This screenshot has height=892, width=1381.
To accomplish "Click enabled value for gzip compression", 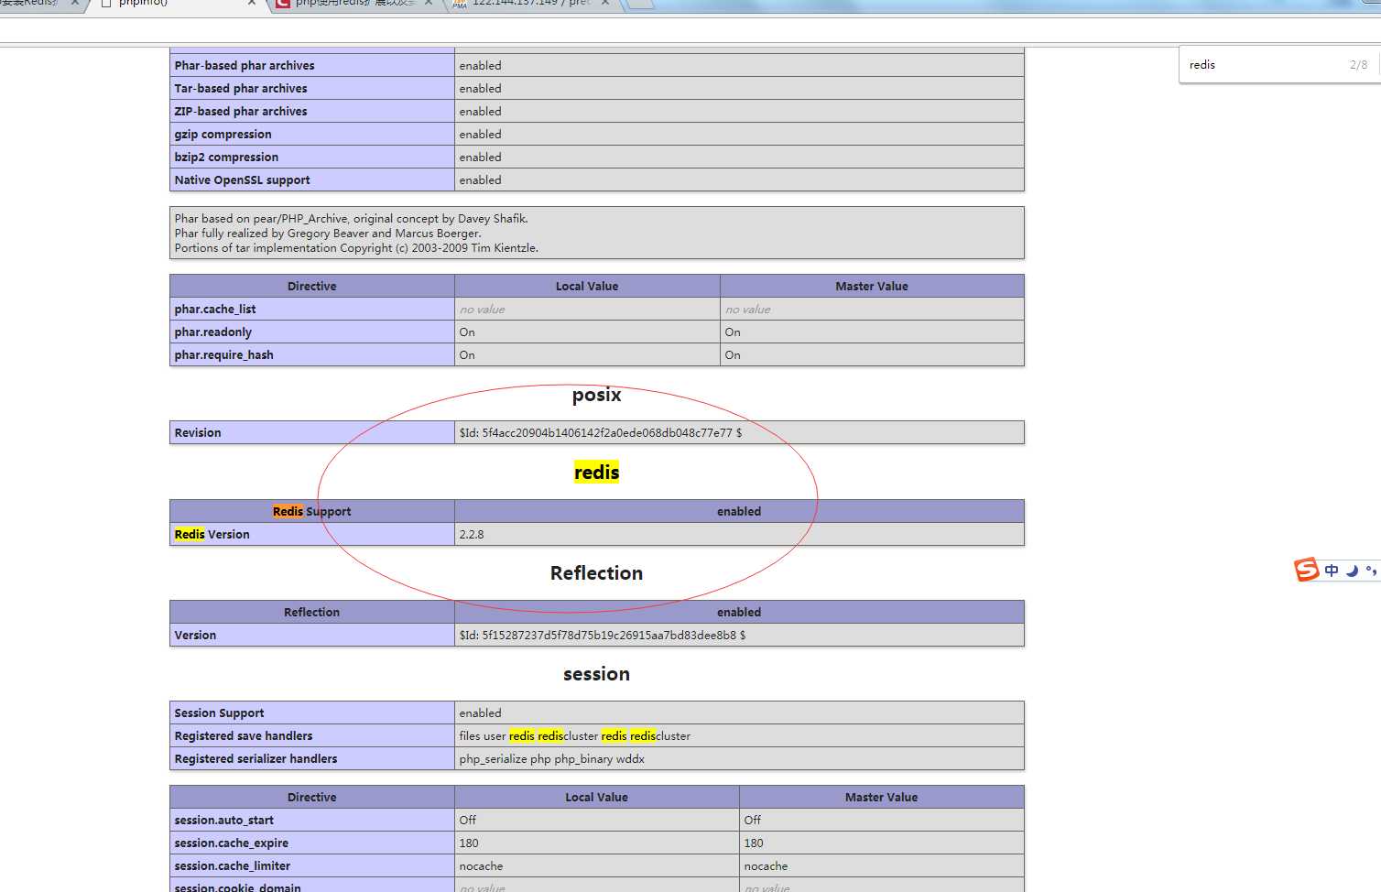I will (x=481, y=134).
